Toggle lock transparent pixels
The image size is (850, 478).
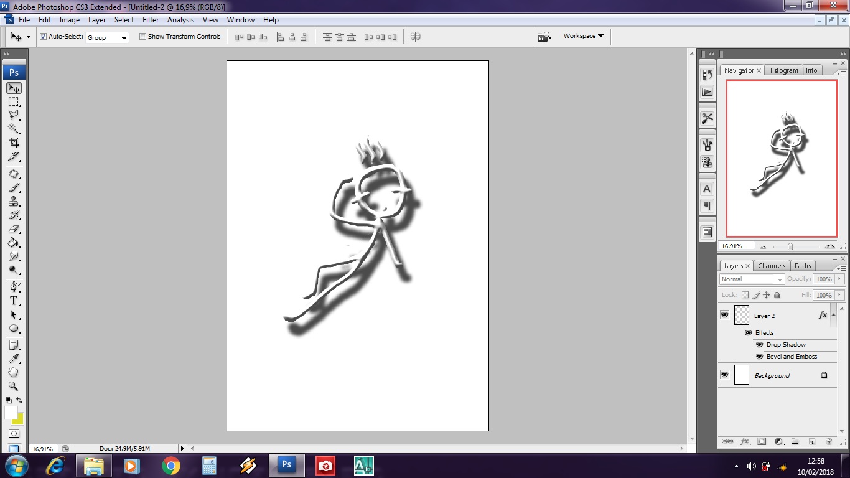coord(745,295)
